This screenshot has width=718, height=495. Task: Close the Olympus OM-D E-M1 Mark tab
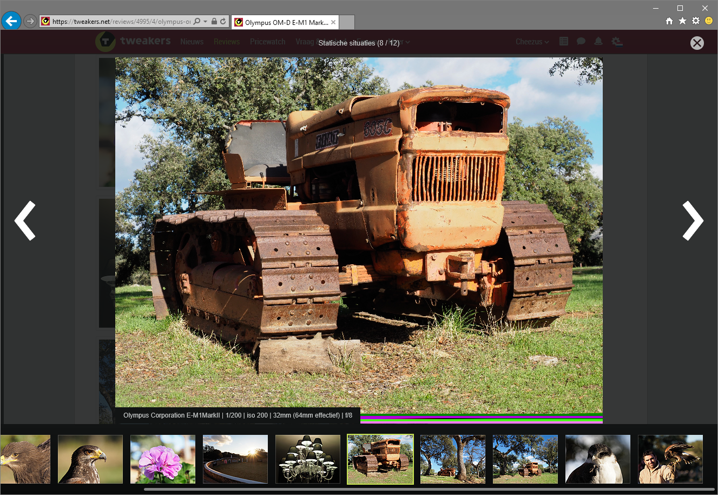pyautogui.click(x=333, y=22)
